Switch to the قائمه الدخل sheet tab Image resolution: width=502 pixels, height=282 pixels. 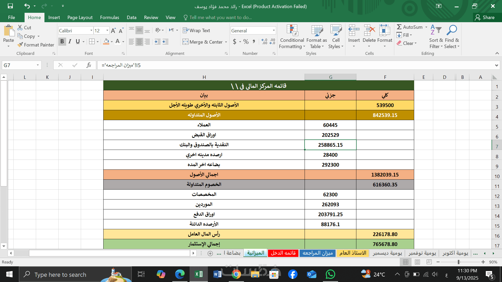tap(283, 253)
